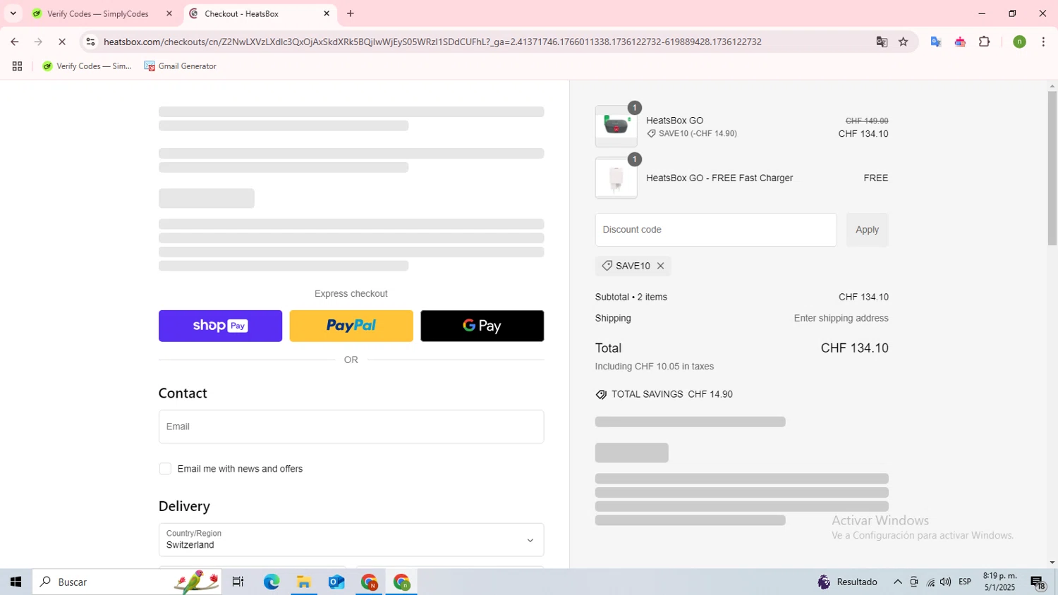This screenshot has height=595, width=1058.
Task: Open the apps grid in bookmarks bar
Action: (17, 66)
